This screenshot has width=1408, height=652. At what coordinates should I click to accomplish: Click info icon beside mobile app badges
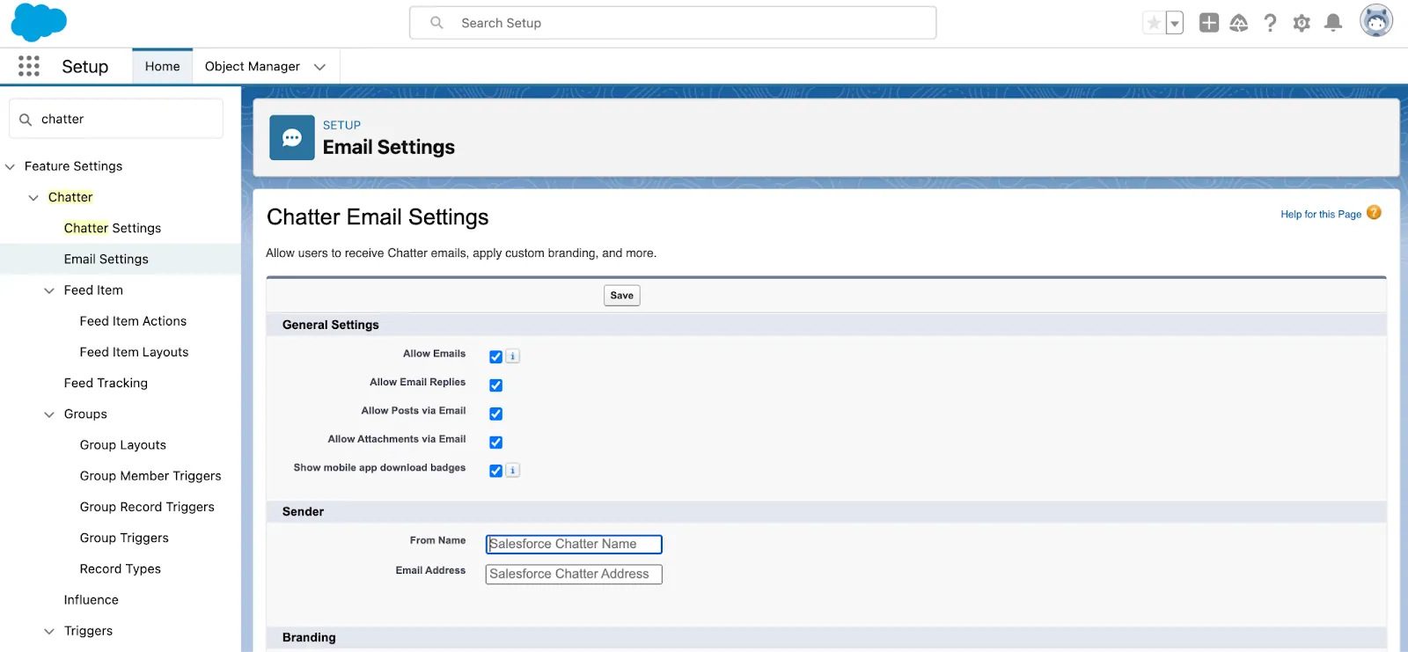pyautogui.click(x=513, y=471)
